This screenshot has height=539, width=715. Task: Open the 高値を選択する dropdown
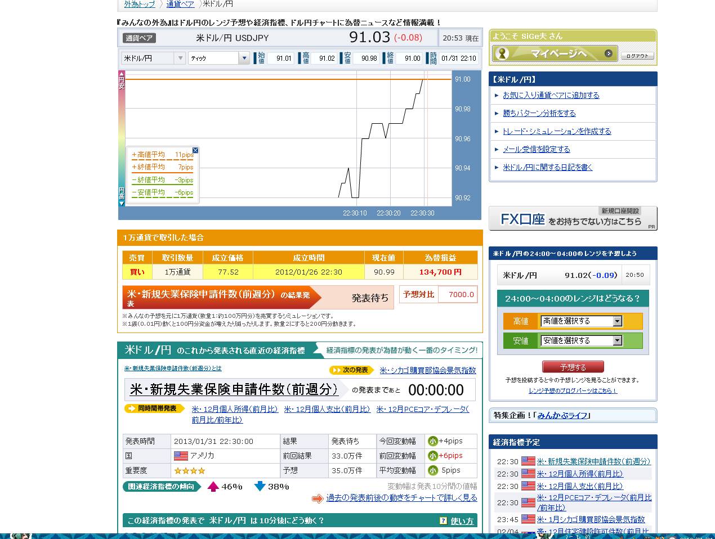point(581,321)
